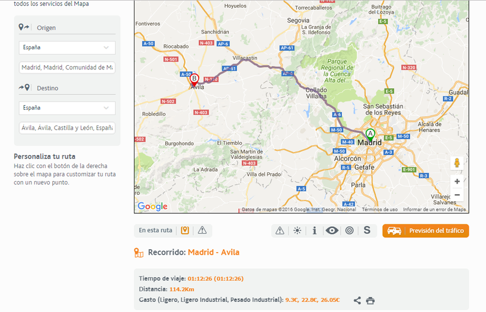Screen dimensions: 486x312
Task: Click 'Getafe' label on map
Action: pyautogui.click(x=364, y=167)
